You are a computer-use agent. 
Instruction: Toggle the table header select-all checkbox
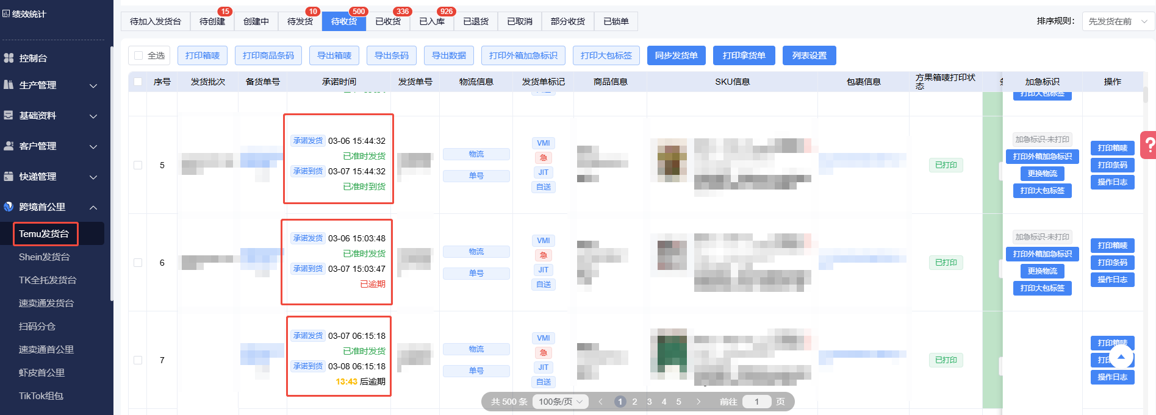tap(138, 82)
